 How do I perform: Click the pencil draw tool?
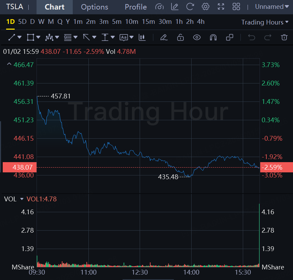point(164,37)
